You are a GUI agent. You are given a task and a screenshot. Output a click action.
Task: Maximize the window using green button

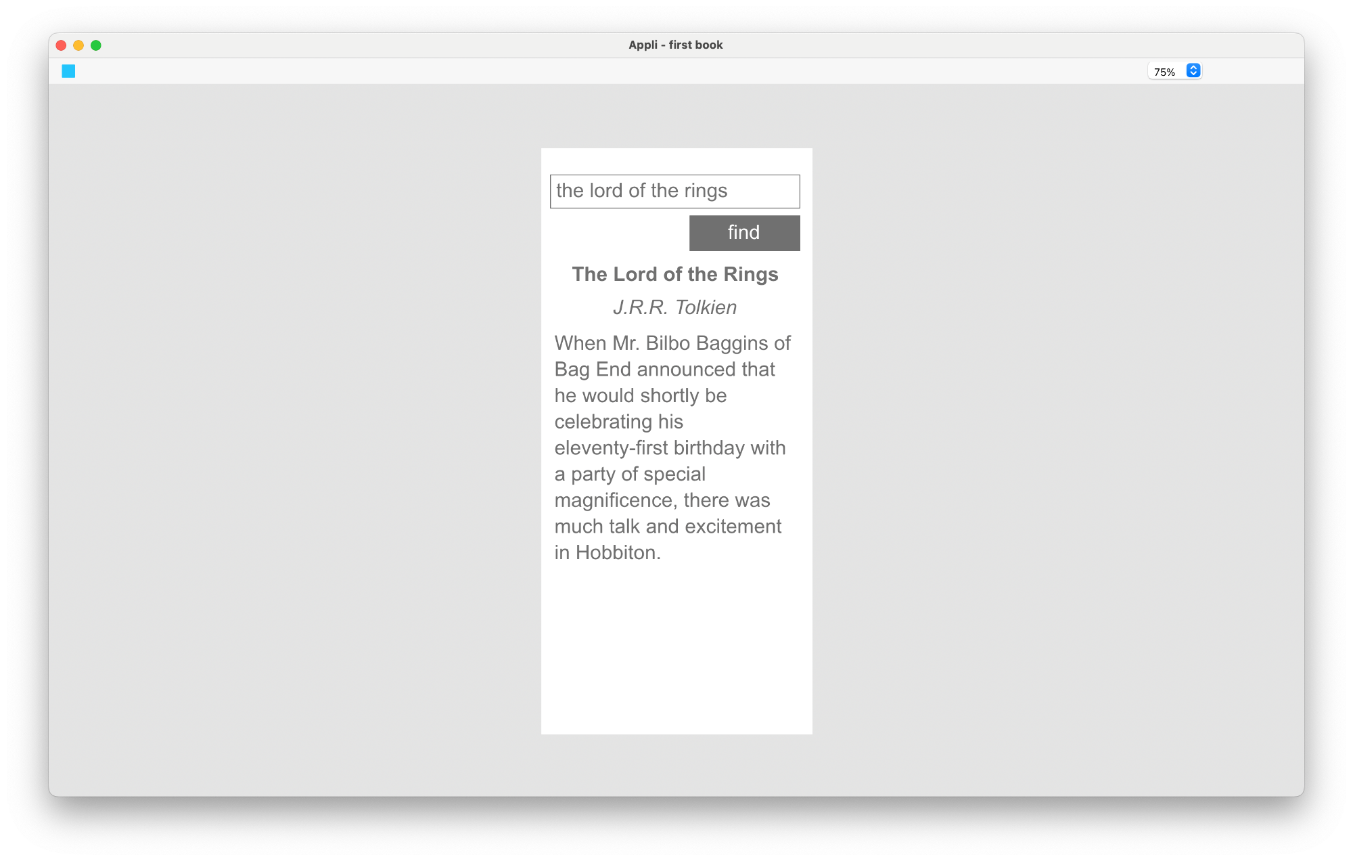click(96, 45)
